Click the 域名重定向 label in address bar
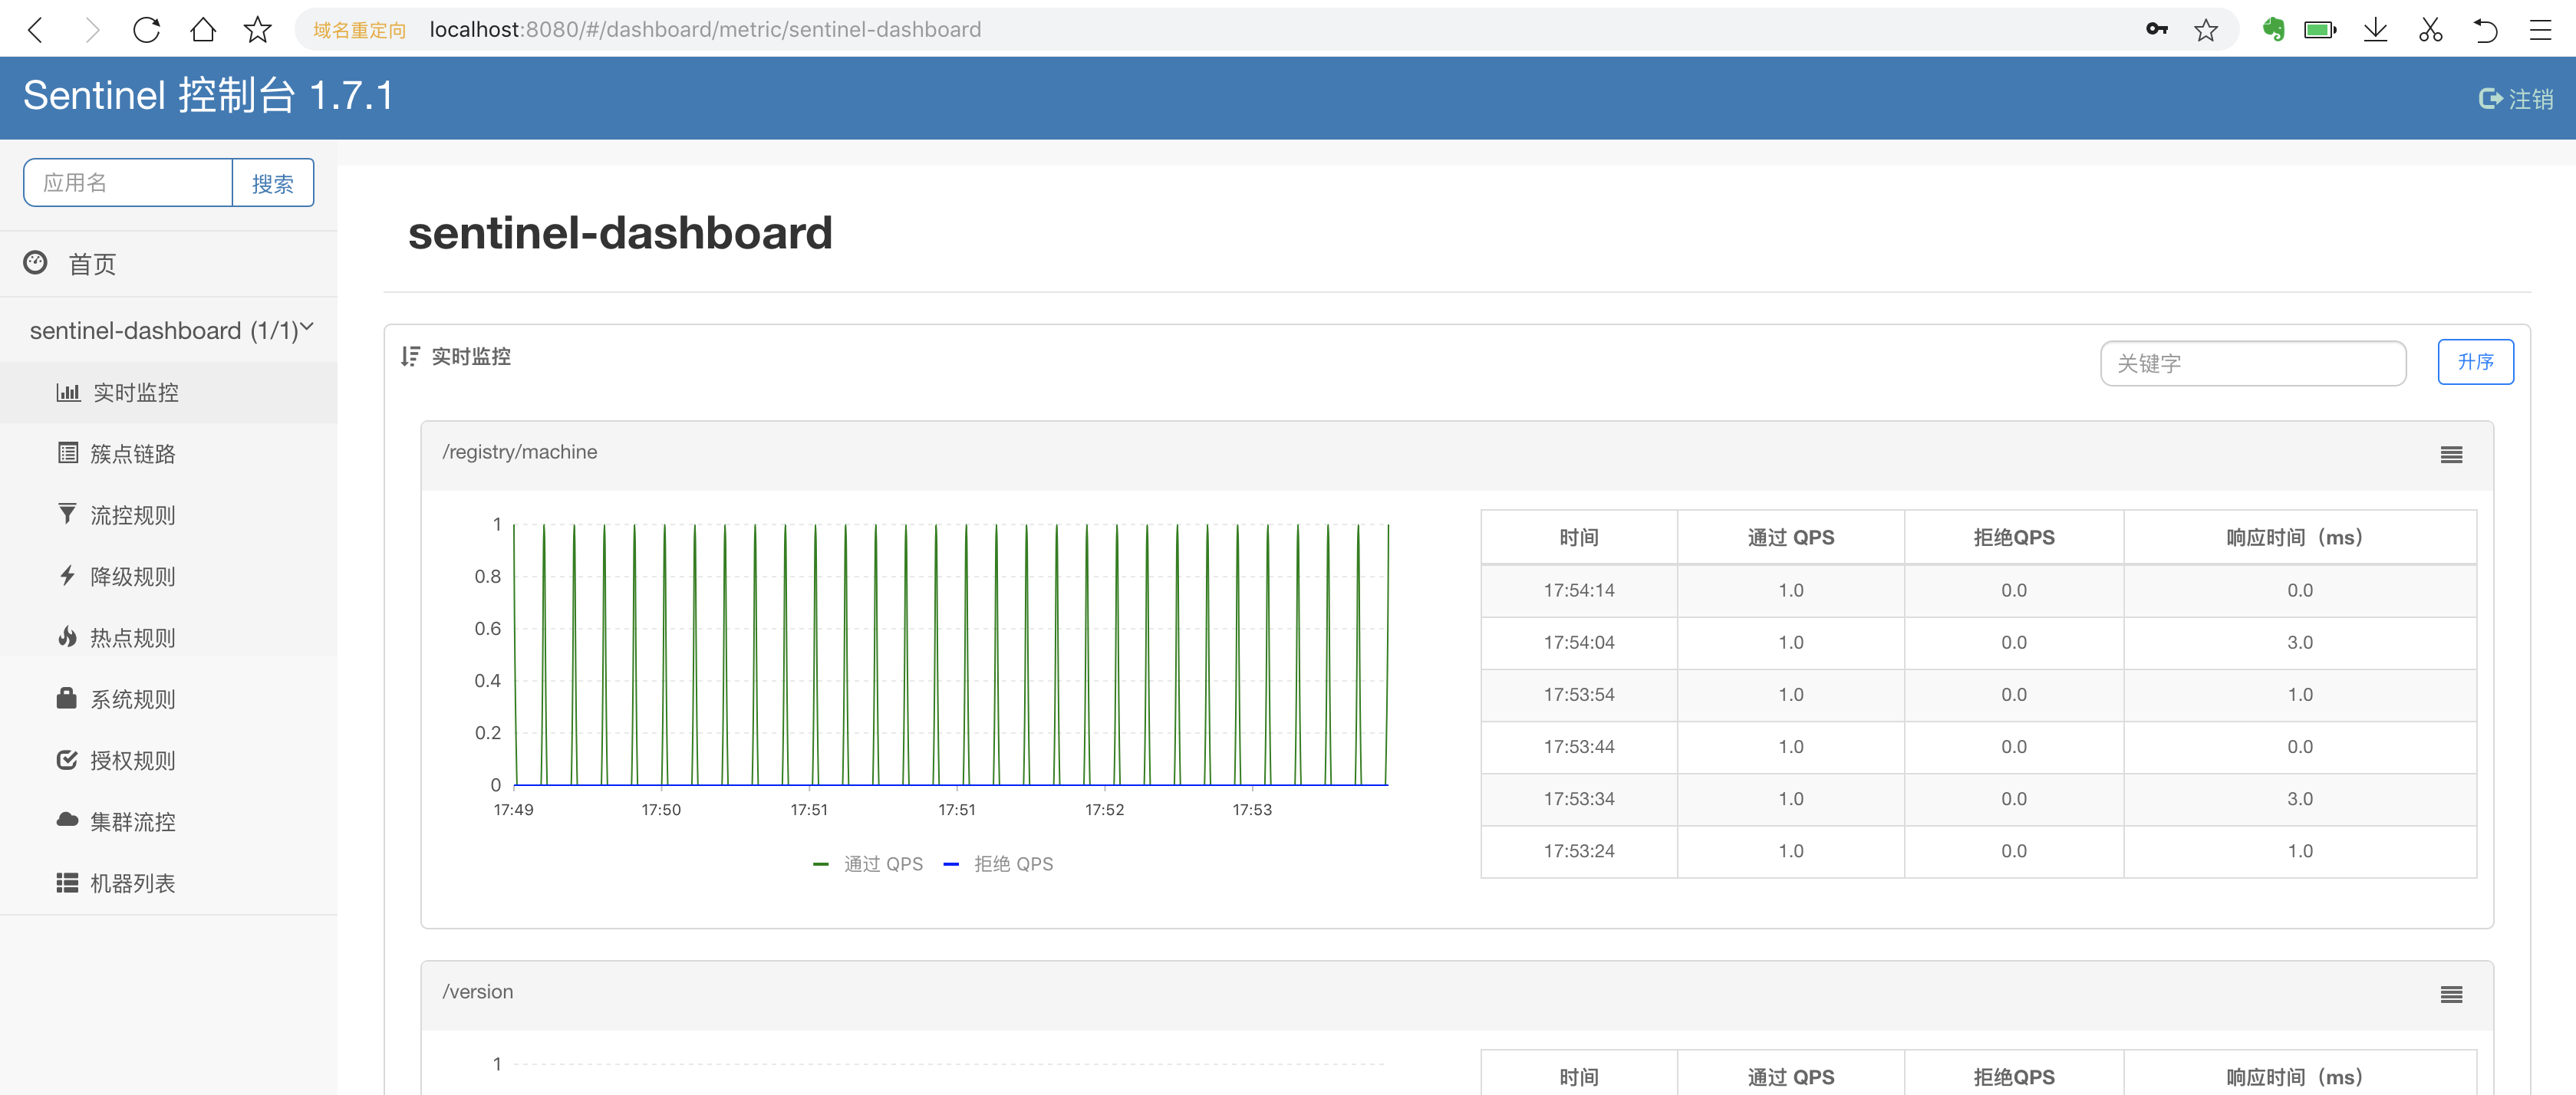The width and height of the screenshot is (2576, 1095). (x=359, y=30)
